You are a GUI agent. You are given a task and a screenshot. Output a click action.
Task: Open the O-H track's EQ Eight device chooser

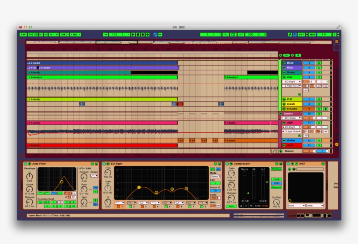292,82
